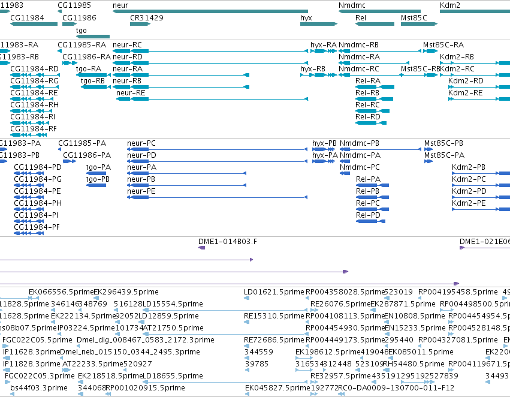
Task: Click the Nmdmc gene label
Action: click(x=352, y=5)
